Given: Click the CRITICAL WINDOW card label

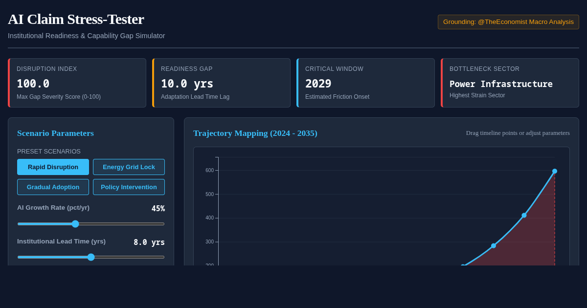Looking at the screenshot, I should point(334,69).
